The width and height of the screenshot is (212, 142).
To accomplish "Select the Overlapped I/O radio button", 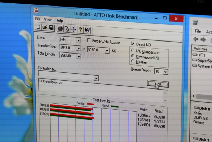I will [133, 56].
